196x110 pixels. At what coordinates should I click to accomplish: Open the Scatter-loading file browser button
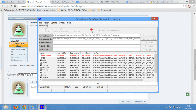pos(149,39)
